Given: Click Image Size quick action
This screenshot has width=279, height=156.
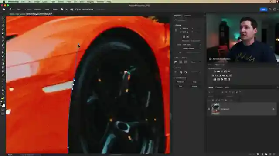Looking at the screenshot, I should [180, 82].
